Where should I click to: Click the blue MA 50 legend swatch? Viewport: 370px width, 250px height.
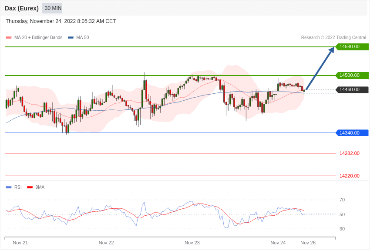(71, 38)
